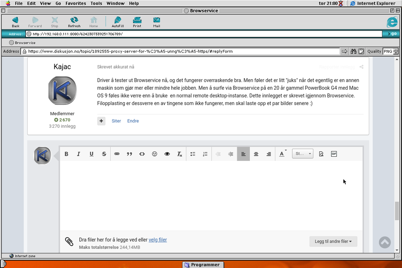This screenshot has width=402, height=268.
Task: Click the plus multi-quote button
Action: 101,121
